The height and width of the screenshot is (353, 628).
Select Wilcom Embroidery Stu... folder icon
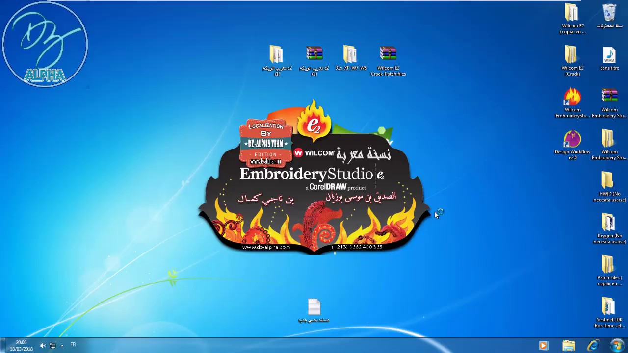click(609, 145)
